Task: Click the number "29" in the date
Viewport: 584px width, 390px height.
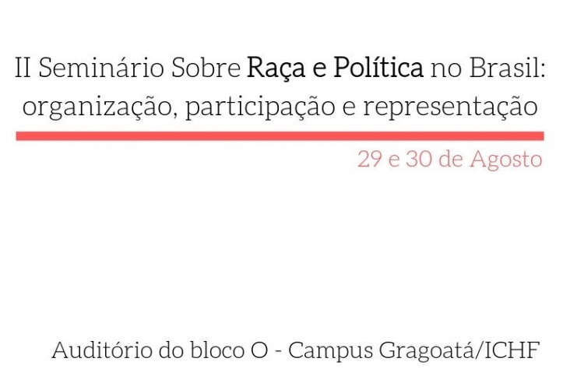Action: tap(369, 160)
